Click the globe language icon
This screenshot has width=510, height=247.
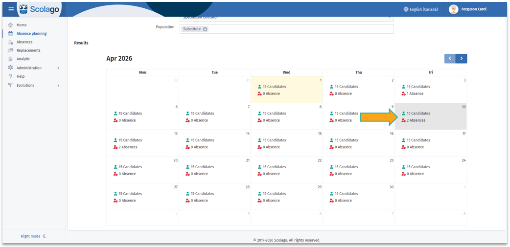click(406, 9)
